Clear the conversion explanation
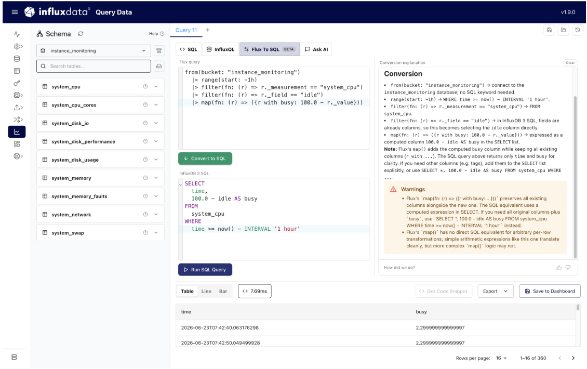 (570, 62)
